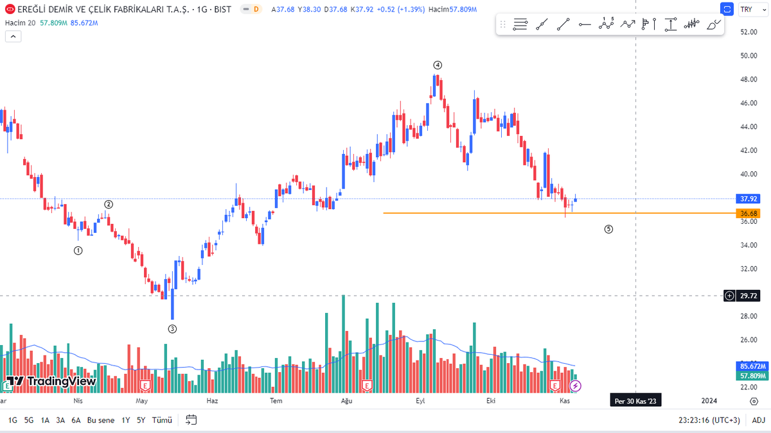This screenshot has height=433, width=771.
Task: Select the brush drawing tool
Action: (713, 25)
